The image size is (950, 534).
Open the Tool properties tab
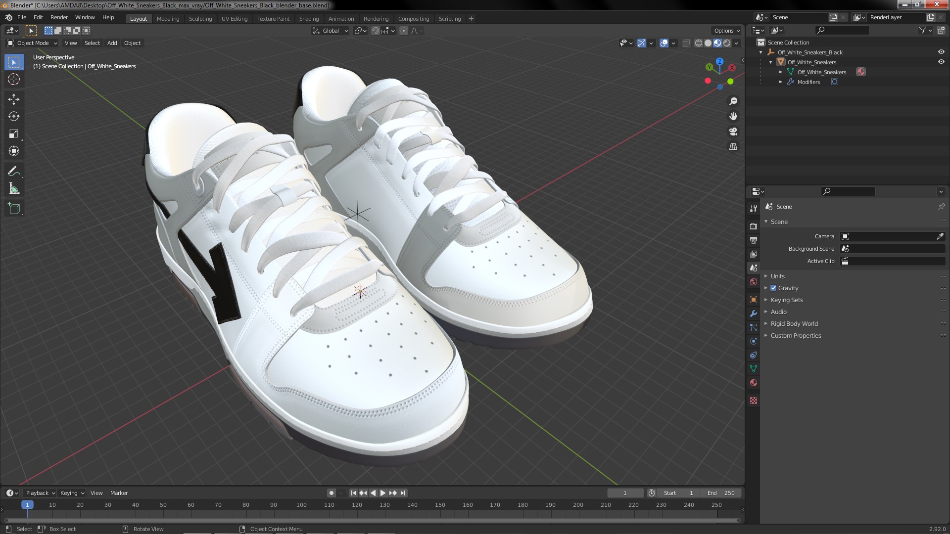pyautogui.click(x=754, y=209)
